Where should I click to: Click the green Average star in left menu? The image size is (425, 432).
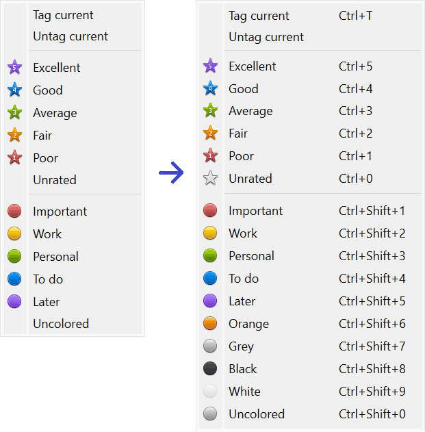(x=14, y=113)
